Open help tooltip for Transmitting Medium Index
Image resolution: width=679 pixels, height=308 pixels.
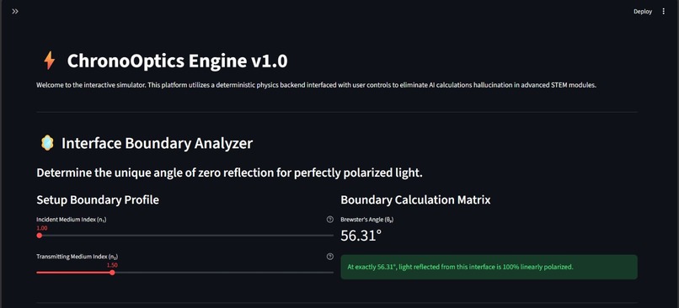coord(330,257)
